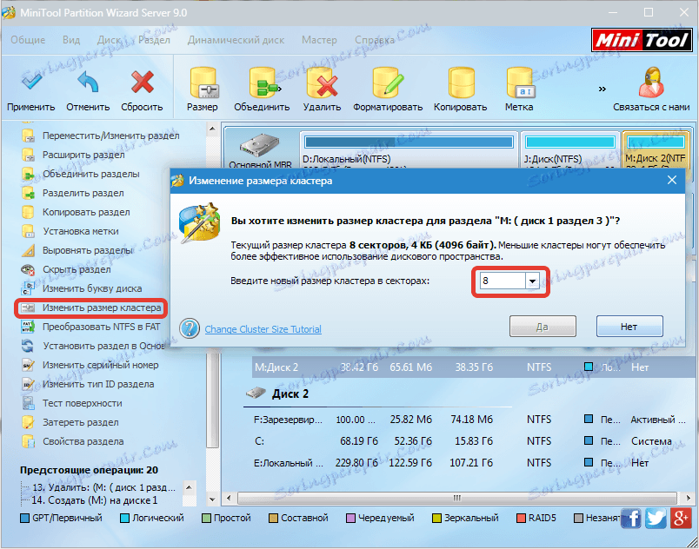699x549 pixels.
Task: Click Изменить тип ID раздела in sidebar
Action: coord(88,385)
